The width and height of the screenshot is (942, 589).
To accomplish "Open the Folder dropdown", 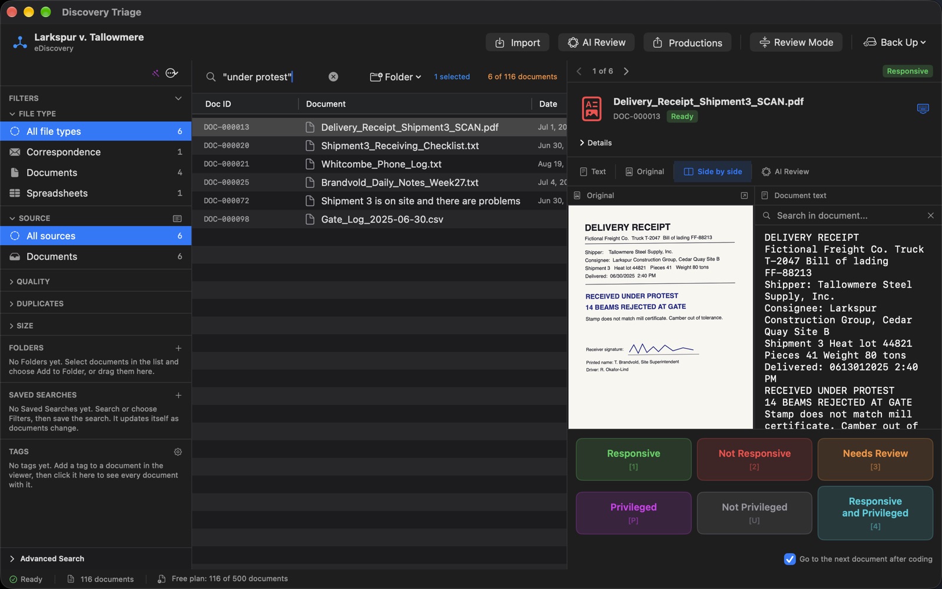I will (396, 77).
